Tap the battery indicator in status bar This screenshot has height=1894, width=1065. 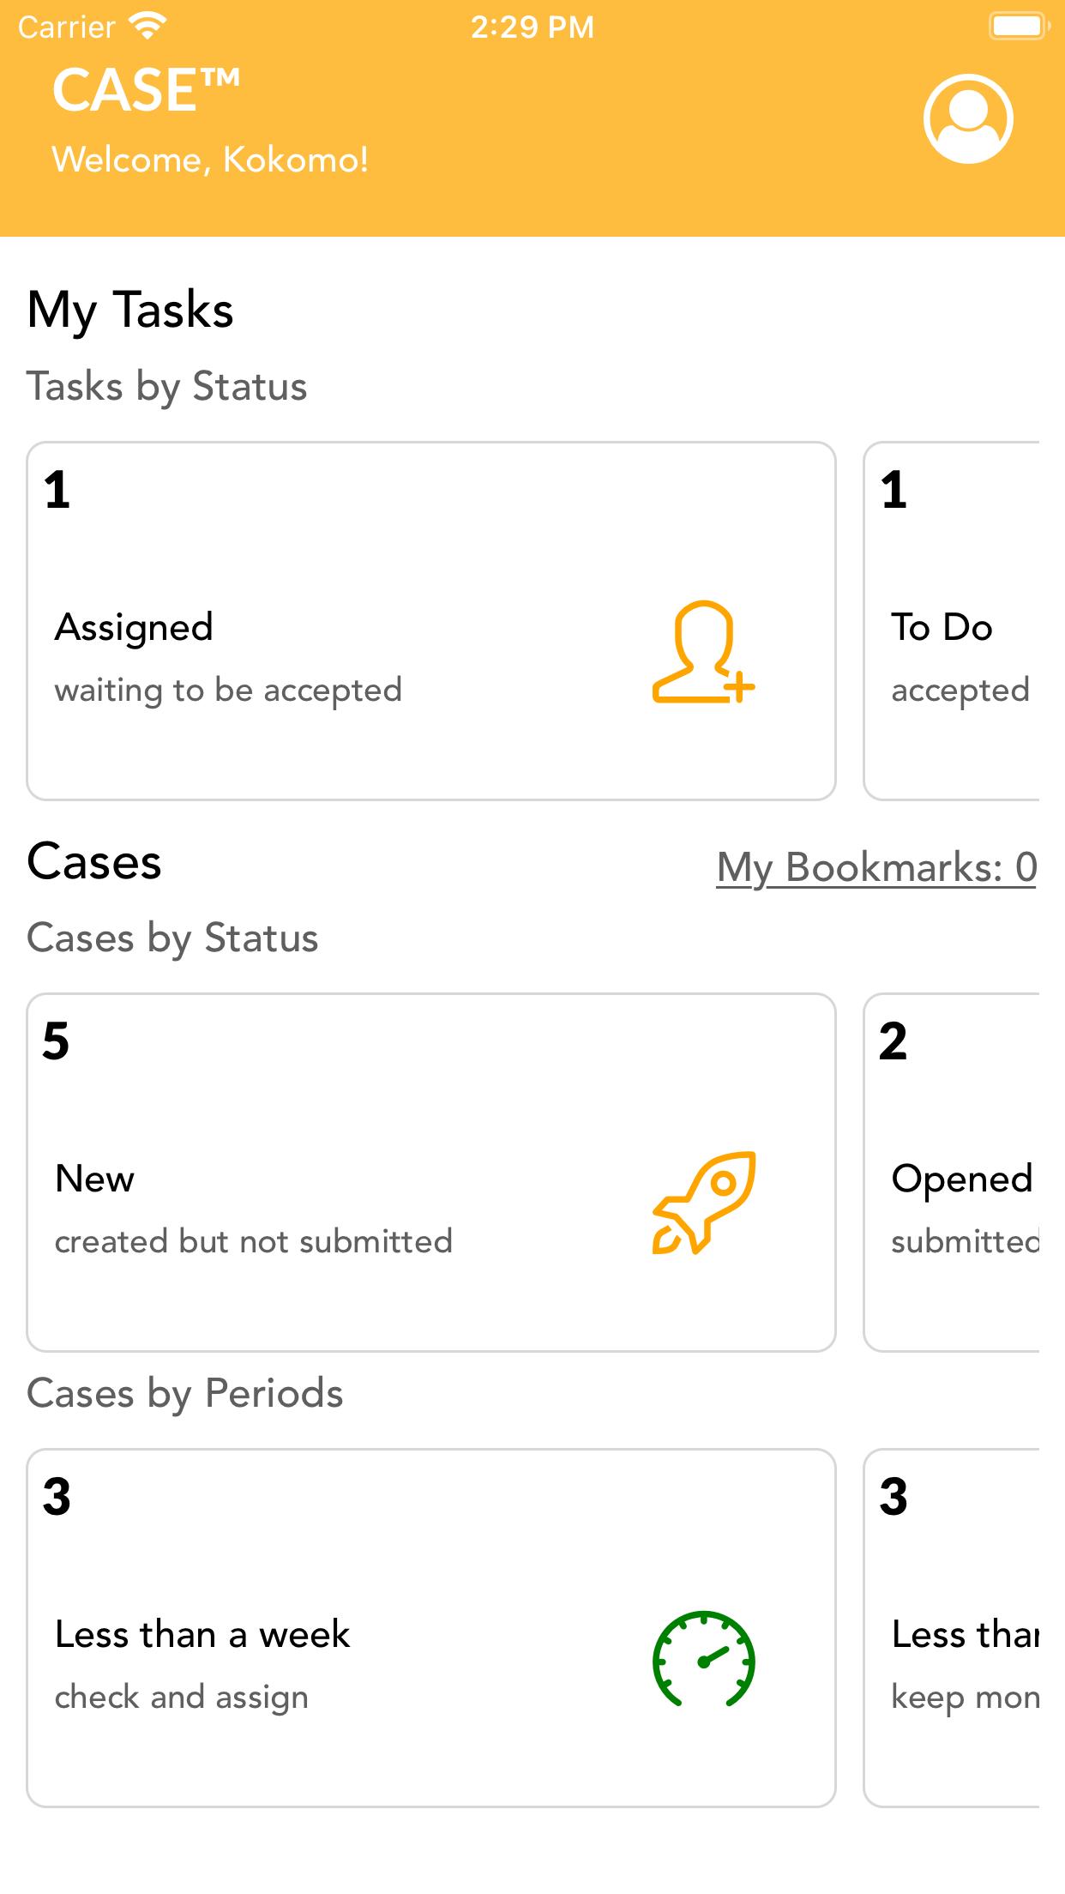click(1018, 27)
